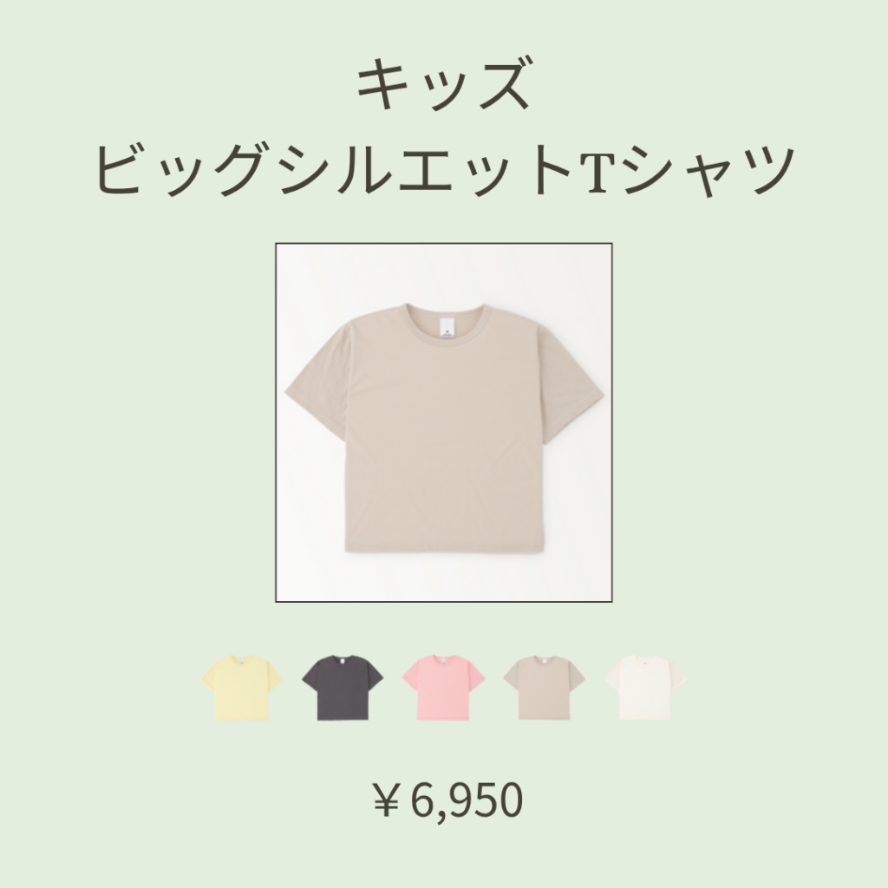The image size is (888, 888).
Task: Click the bottom hem of main T-shirt
Action: [x=446, y=551]
